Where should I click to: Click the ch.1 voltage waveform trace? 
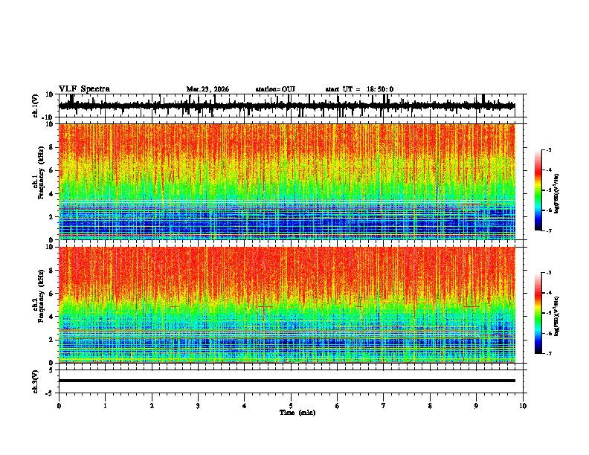click(286, 106)
